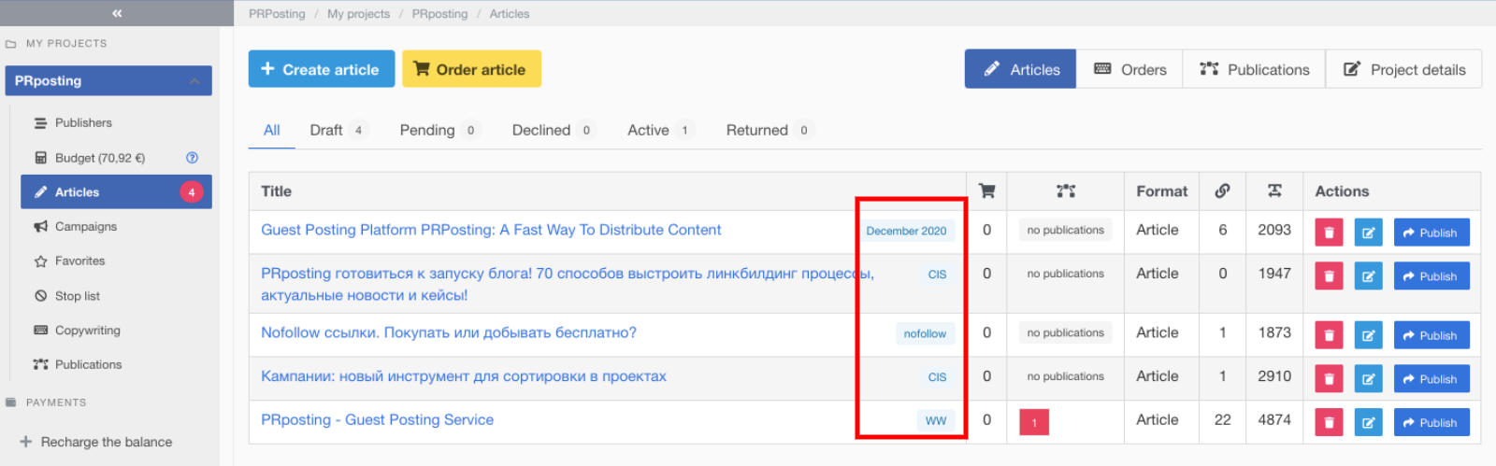Open Budget (70,92 €) in sidebar
Image resolution: width=1496 pixels, height=466 pixels.
90,158
